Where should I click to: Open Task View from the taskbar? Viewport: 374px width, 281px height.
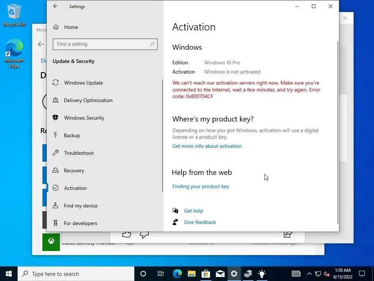[161, 274]
